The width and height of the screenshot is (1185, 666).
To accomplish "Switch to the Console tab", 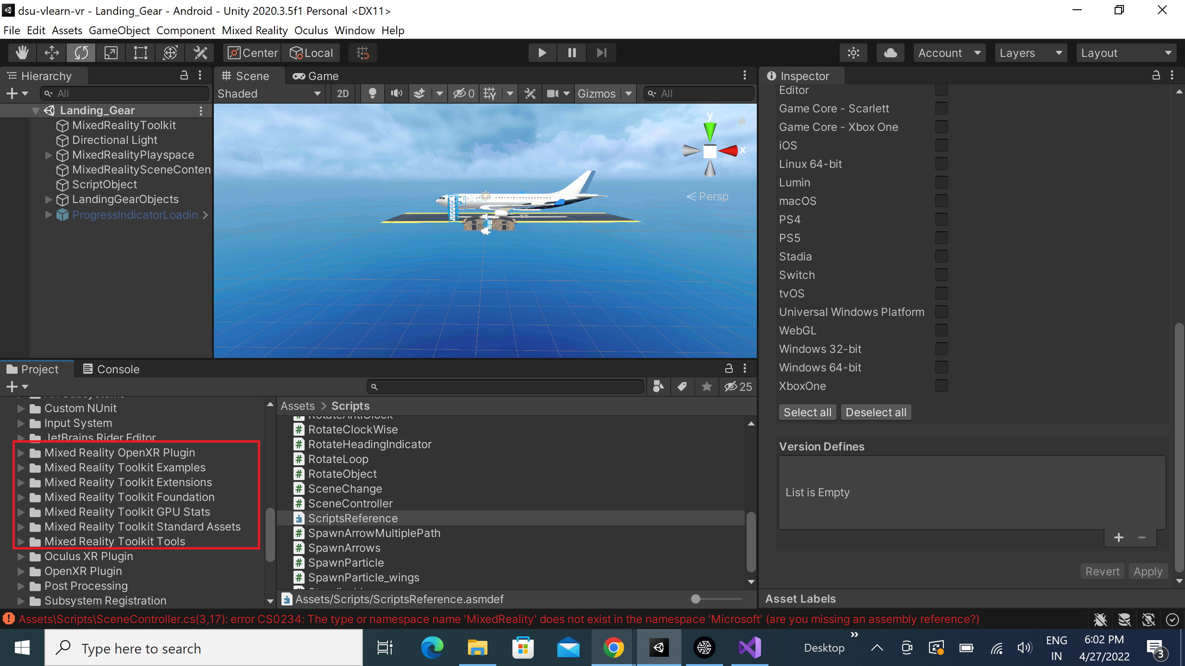I will 111,369.
